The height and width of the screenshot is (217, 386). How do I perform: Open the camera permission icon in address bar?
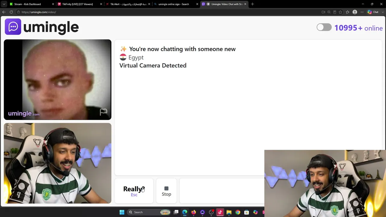[x=323, y=12]
